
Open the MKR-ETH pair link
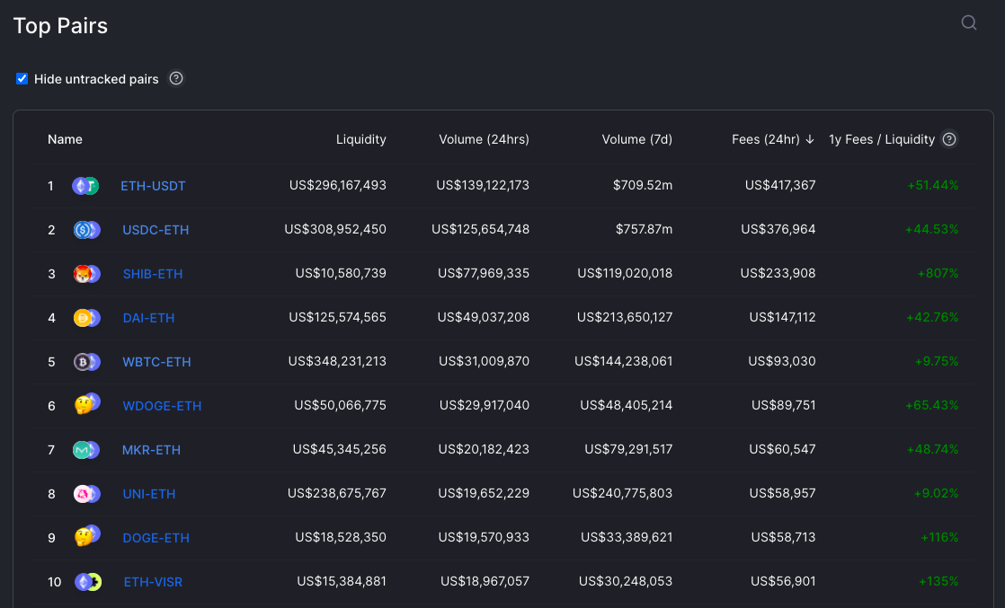pos(151,450)
